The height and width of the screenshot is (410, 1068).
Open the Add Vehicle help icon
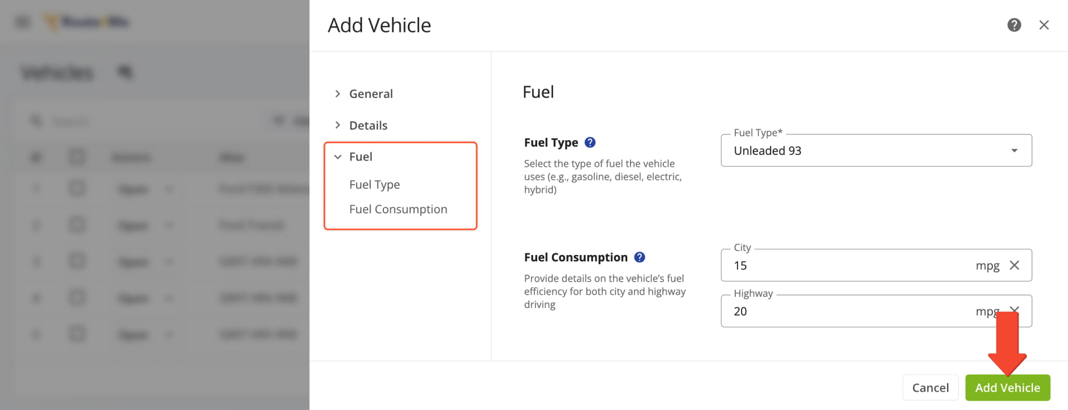click(1014, 25)
